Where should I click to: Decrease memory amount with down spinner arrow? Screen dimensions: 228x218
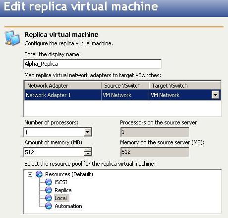click(88, 154)
